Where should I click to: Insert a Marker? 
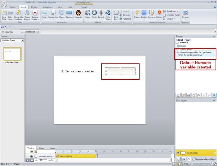(x=159, y=15)
